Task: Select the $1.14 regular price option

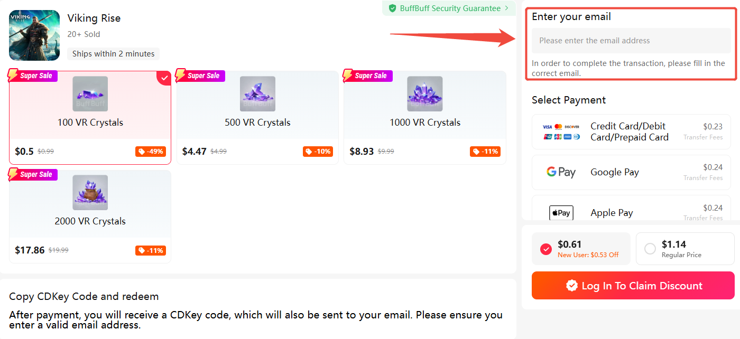Action: [650, 249]
